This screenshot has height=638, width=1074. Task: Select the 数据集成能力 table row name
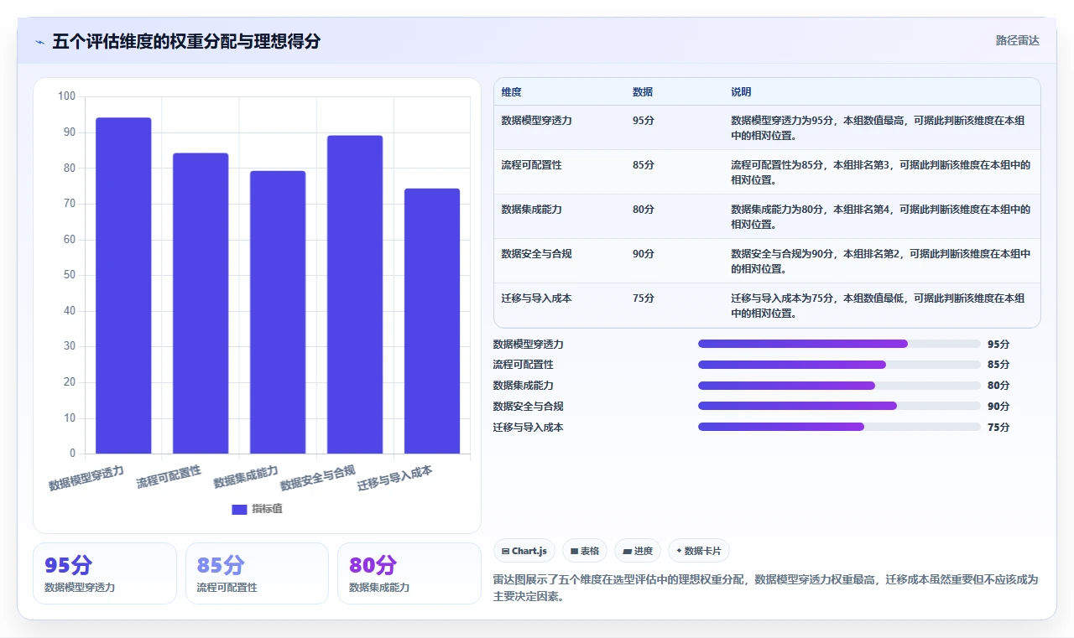coord(531,210)
